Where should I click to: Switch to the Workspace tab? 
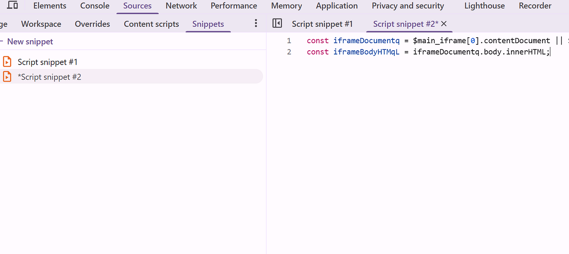[x=41, y=24]
